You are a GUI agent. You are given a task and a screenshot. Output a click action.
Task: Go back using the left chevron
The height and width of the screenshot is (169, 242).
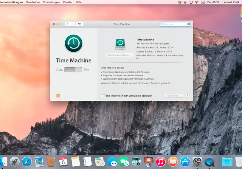click(x=67, y=24)
